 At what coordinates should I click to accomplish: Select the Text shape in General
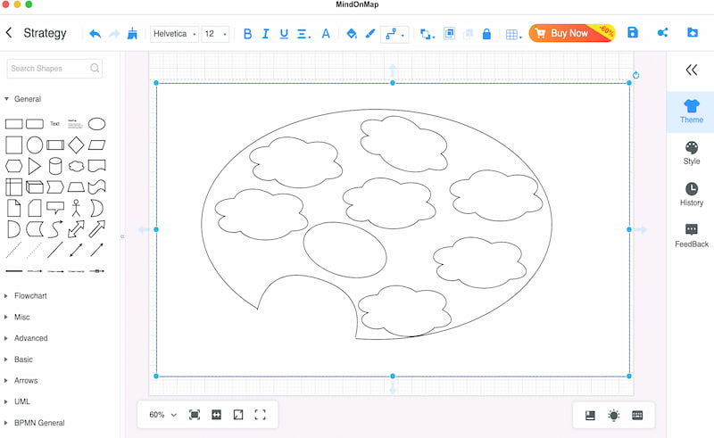[54, 124]
